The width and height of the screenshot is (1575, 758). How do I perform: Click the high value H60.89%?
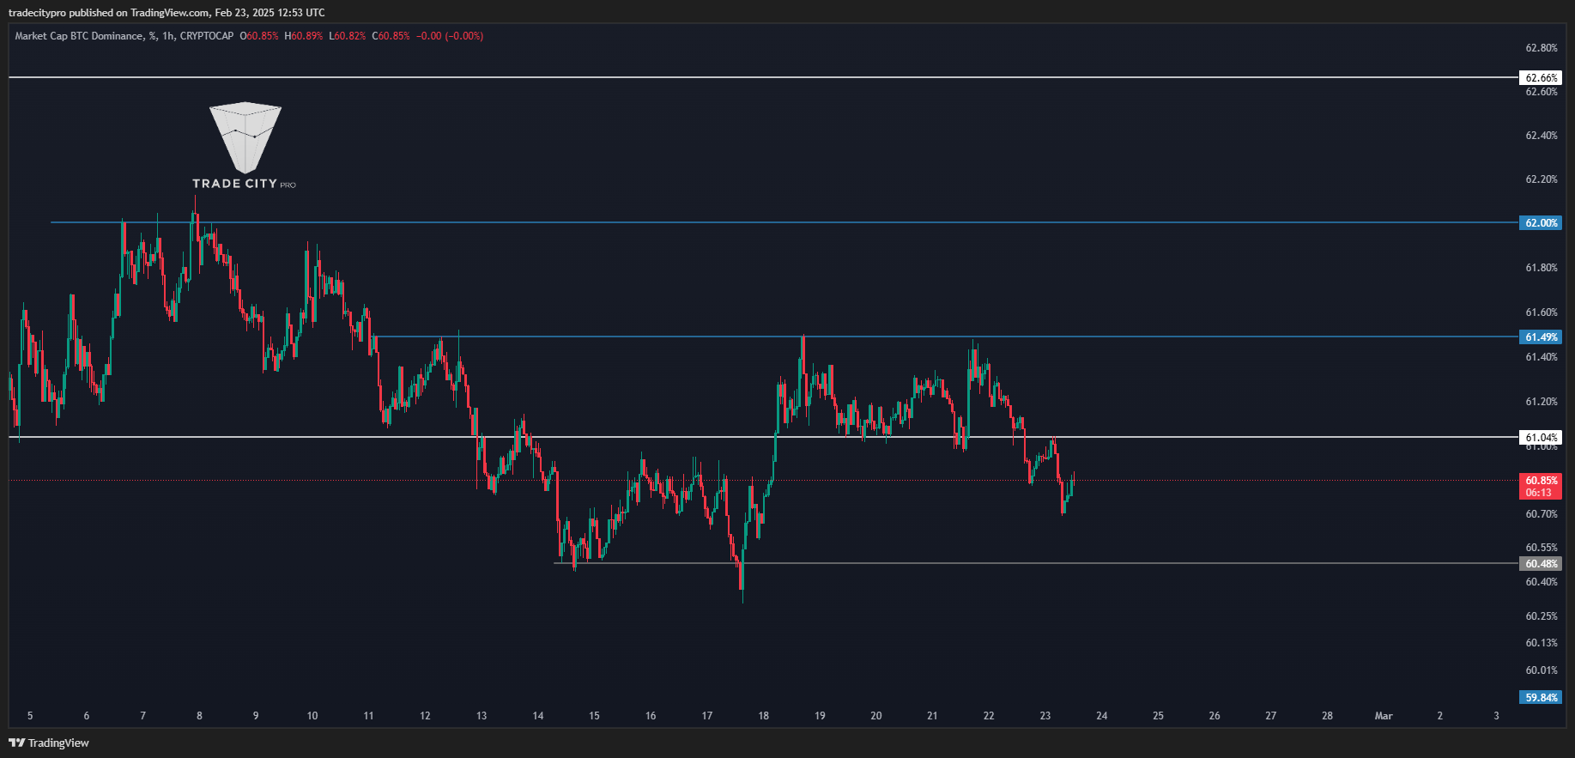[x=304, y=36]
